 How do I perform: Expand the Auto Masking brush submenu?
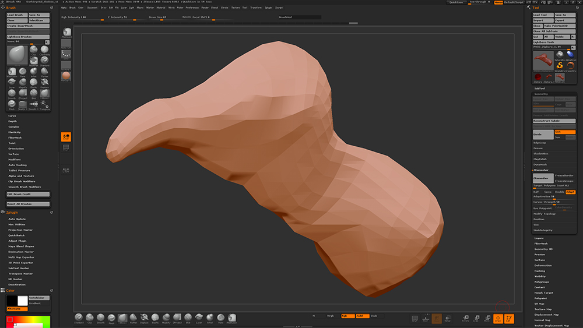click(17, 165)
